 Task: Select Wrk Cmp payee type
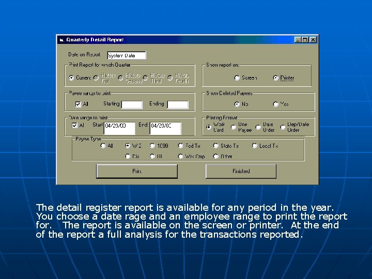click(x=180, y=157)
